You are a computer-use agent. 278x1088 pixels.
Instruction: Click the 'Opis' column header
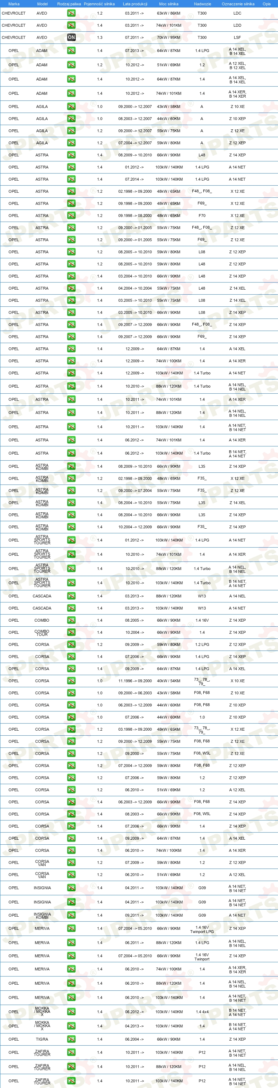267,4
